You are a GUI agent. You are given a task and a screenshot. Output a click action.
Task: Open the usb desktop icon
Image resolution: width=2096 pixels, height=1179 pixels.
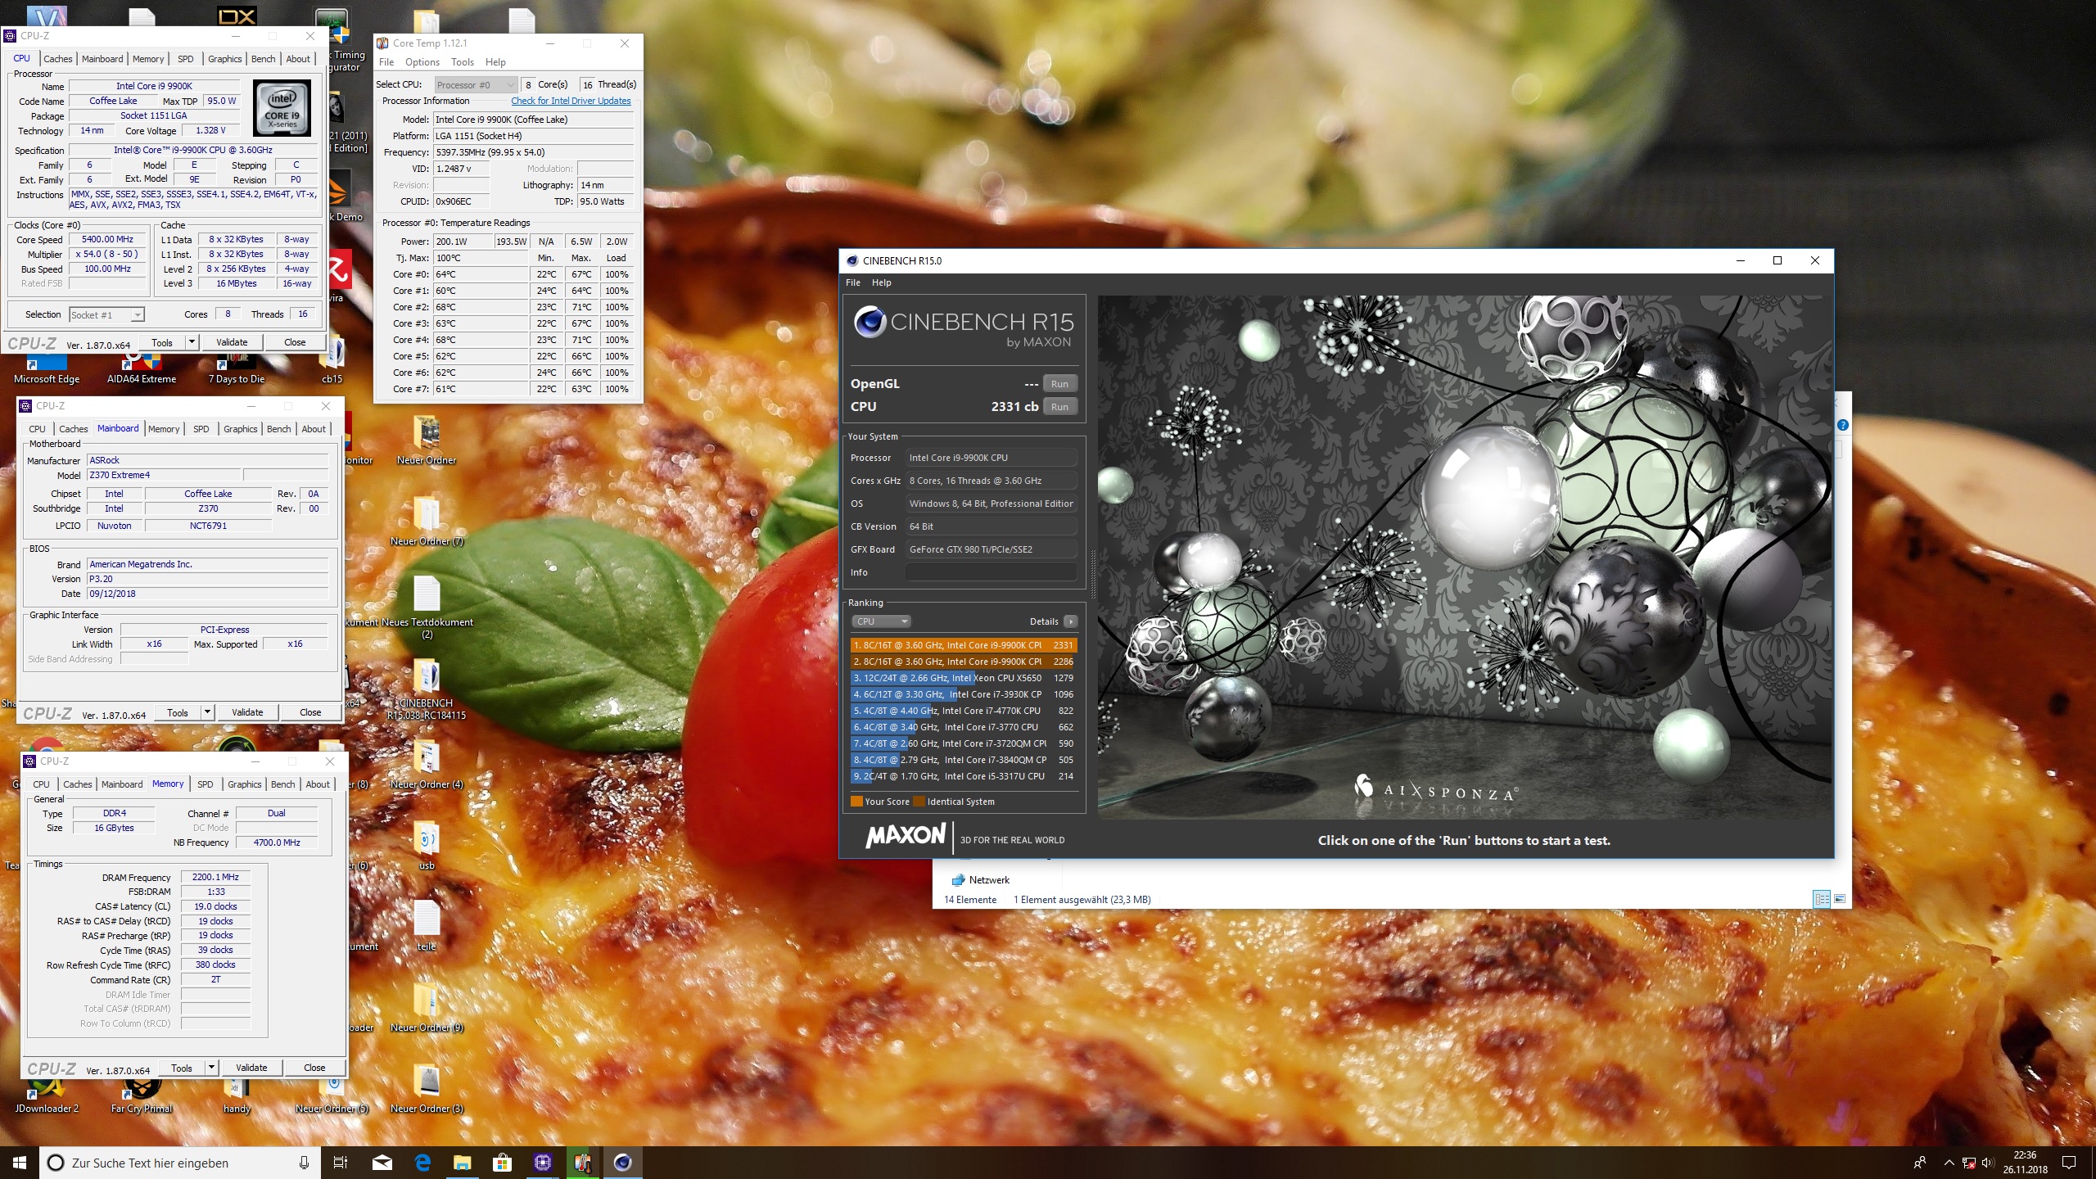point(427,842)
